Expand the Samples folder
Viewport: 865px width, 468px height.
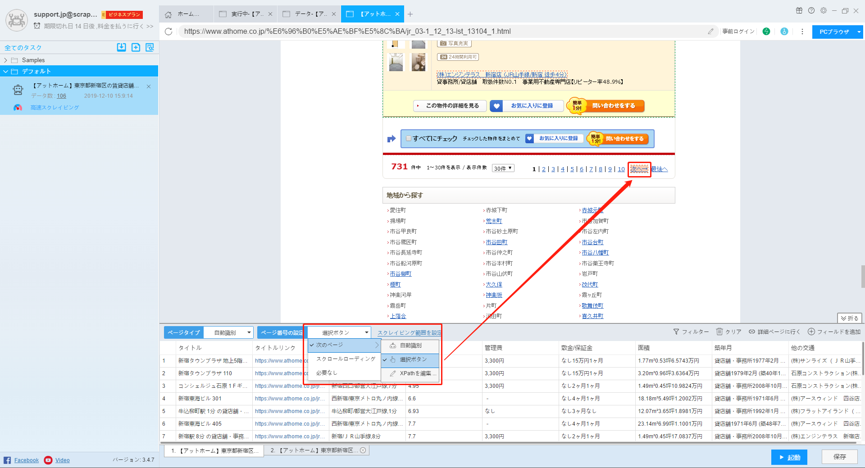click(x=5, y=60)
